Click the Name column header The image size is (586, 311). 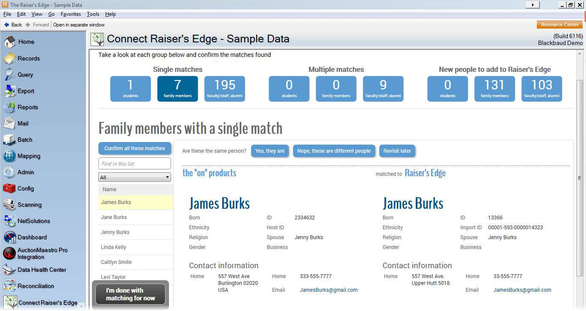[136, 190]
